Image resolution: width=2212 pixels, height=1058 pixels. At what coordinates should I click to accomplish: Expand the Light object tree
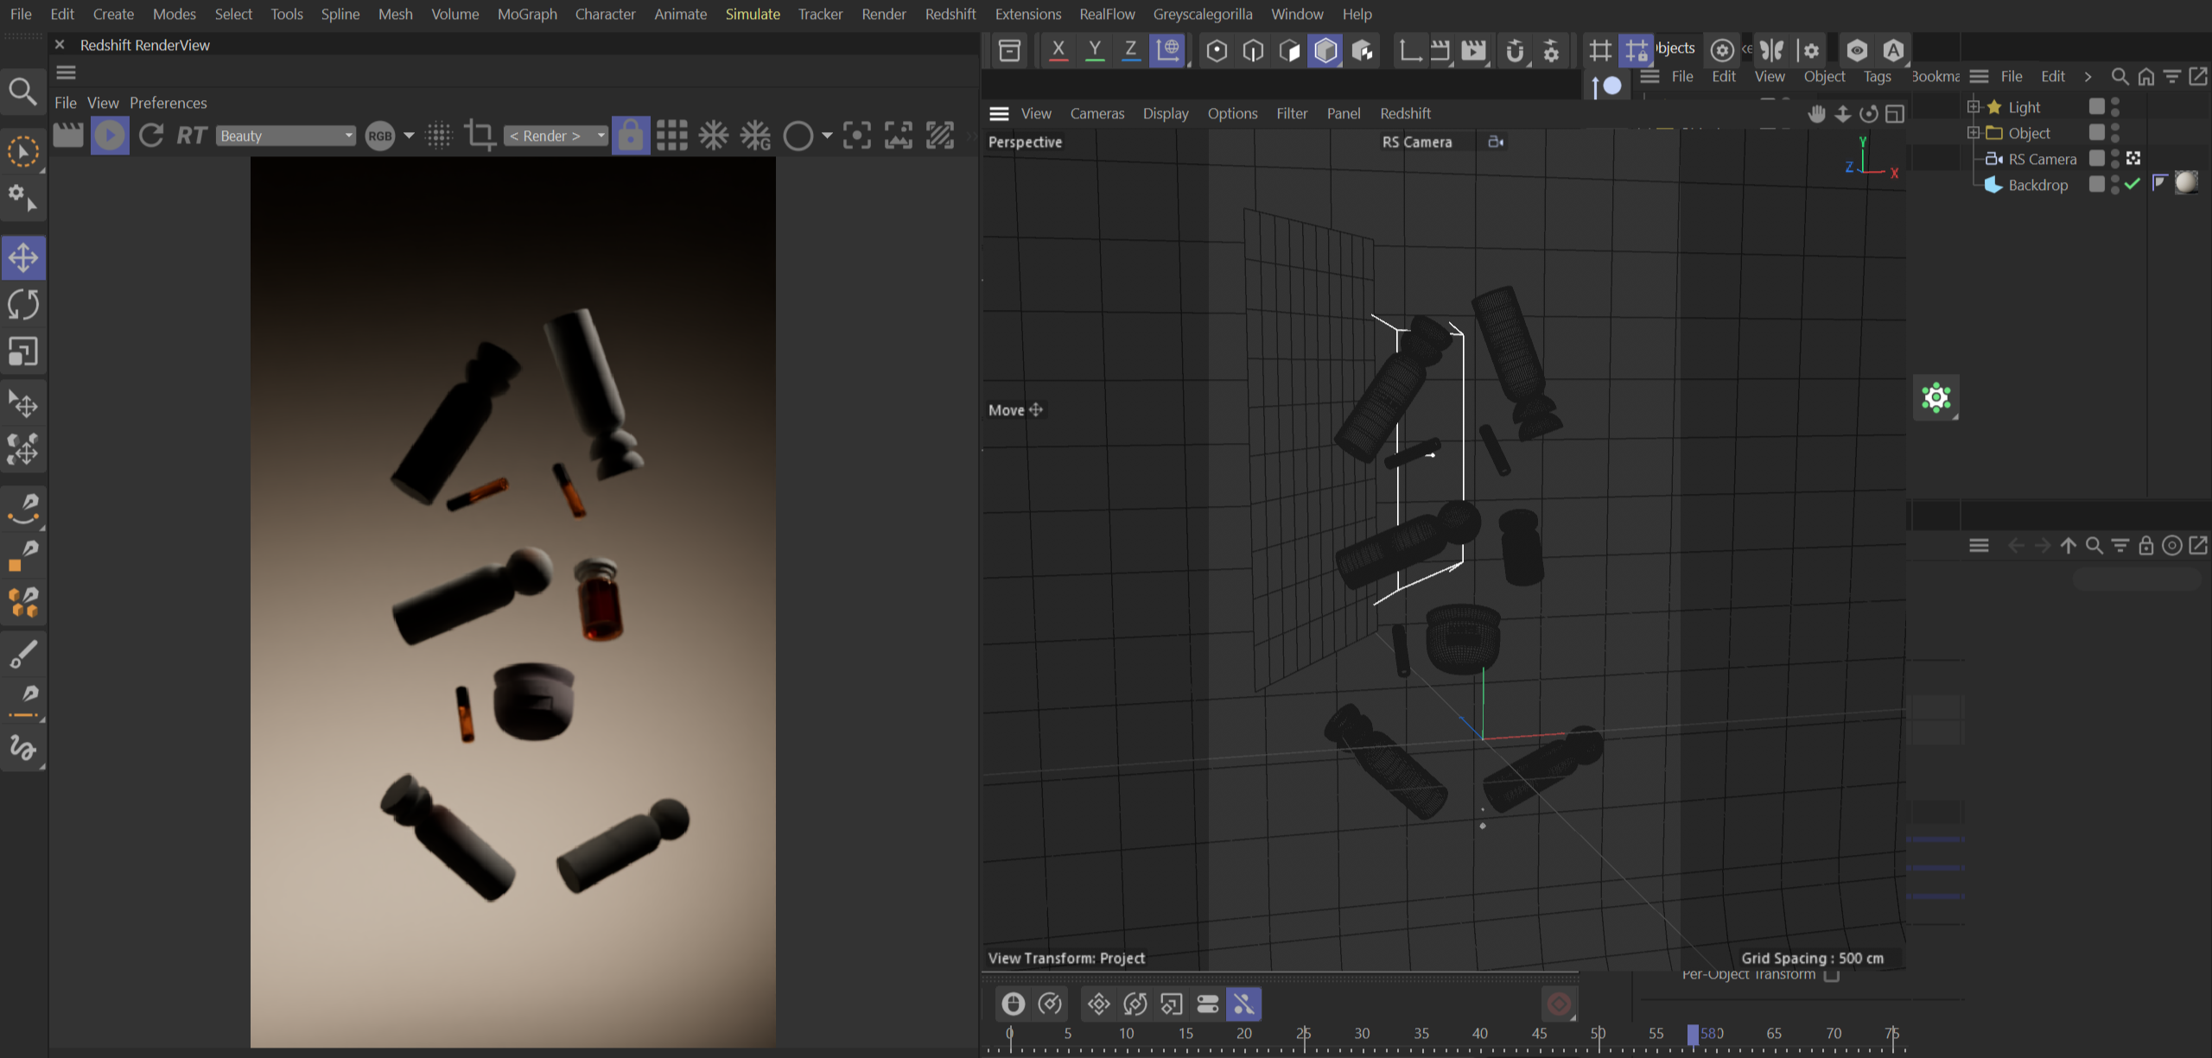[x=1974, y=107]
